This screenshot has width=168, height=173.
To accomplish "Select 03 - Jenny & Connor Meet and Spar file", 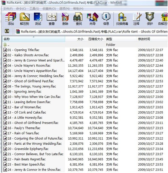I will [x=36, y=60].
